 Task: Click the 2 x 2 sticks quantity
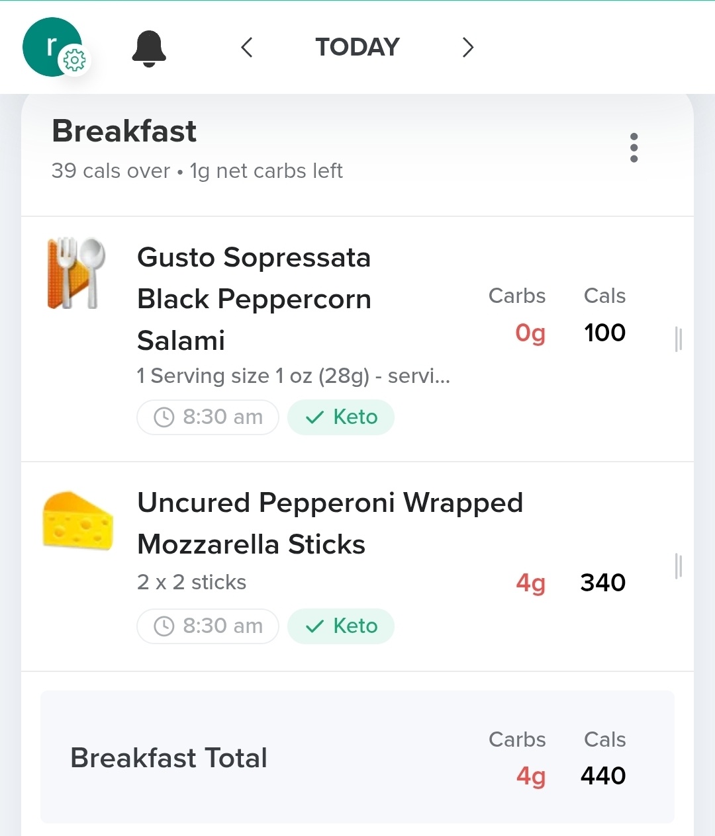[191, 583]
